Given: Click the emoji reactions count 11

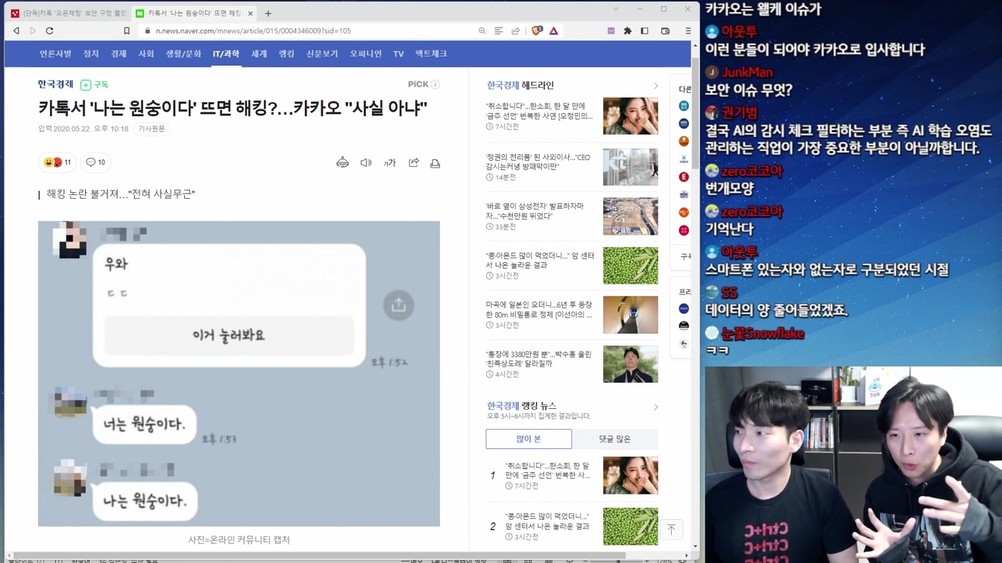Looking at the screenshot, I should [57, 162].
